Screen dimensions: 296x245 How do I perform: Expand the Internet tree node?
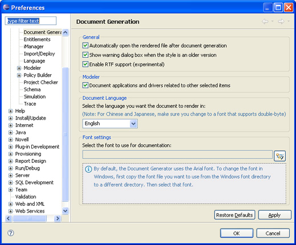11,125
